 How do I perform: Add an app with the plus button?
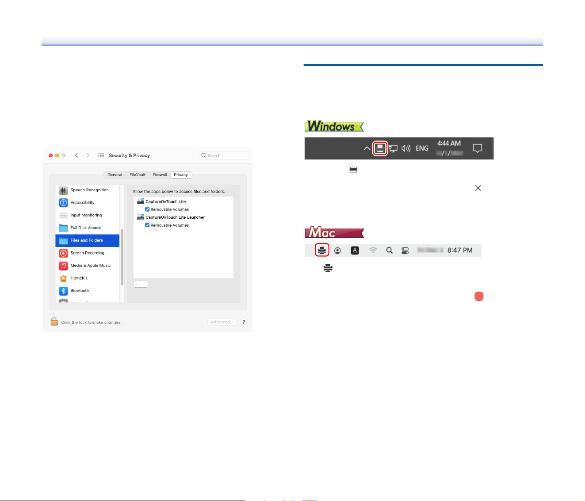(x=137, y=284)
